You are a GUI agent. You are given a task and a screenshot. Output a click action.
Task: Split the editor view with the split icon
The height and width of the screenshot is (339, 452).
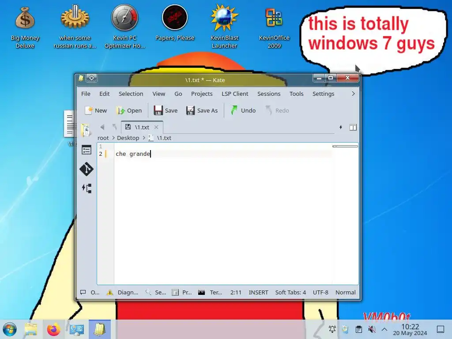[353, 128]
